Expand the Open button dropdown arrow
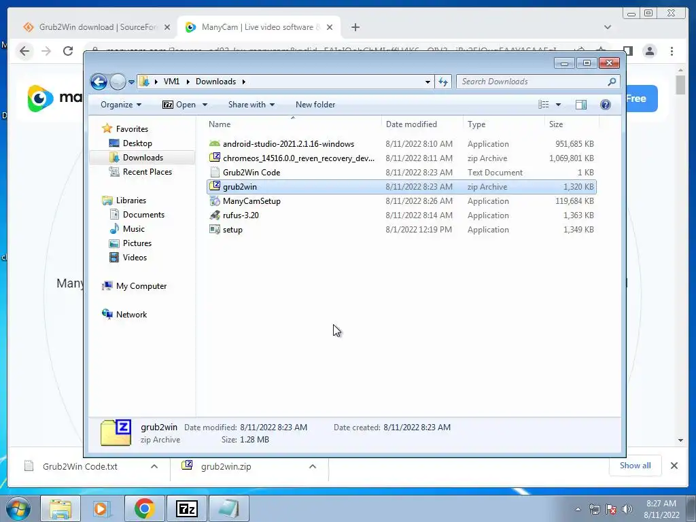This screenshot has height=522, width=696. [205, 105]
